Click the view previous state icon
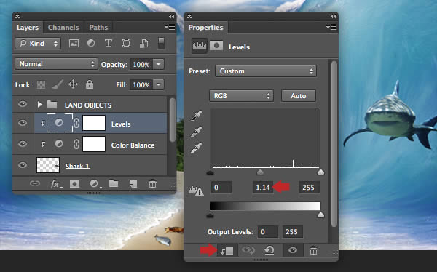Viewport: 437px width, 272px height. point(248,251)
